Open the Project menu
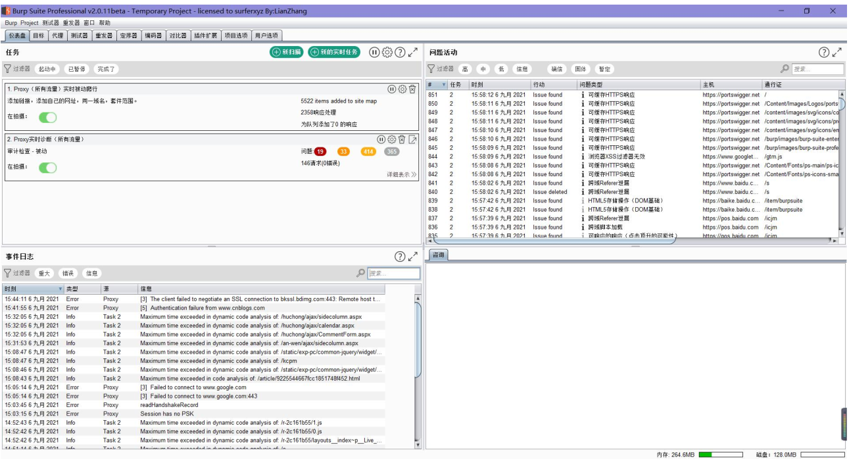 (x=30, y=22)
